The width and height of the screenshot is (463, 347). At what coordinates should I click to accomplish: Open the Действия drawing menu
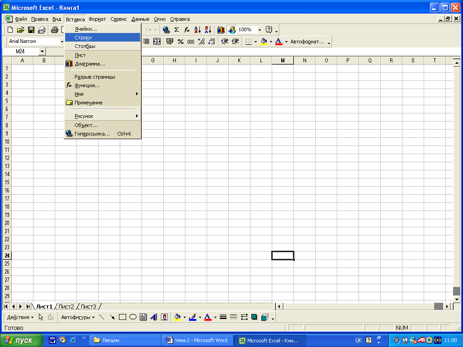click(20, 318)
